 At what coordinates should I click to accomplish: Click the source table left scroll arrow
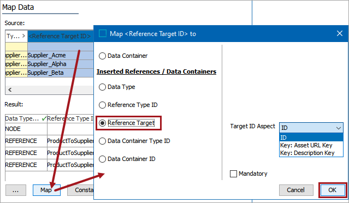[x=10, y=90]
